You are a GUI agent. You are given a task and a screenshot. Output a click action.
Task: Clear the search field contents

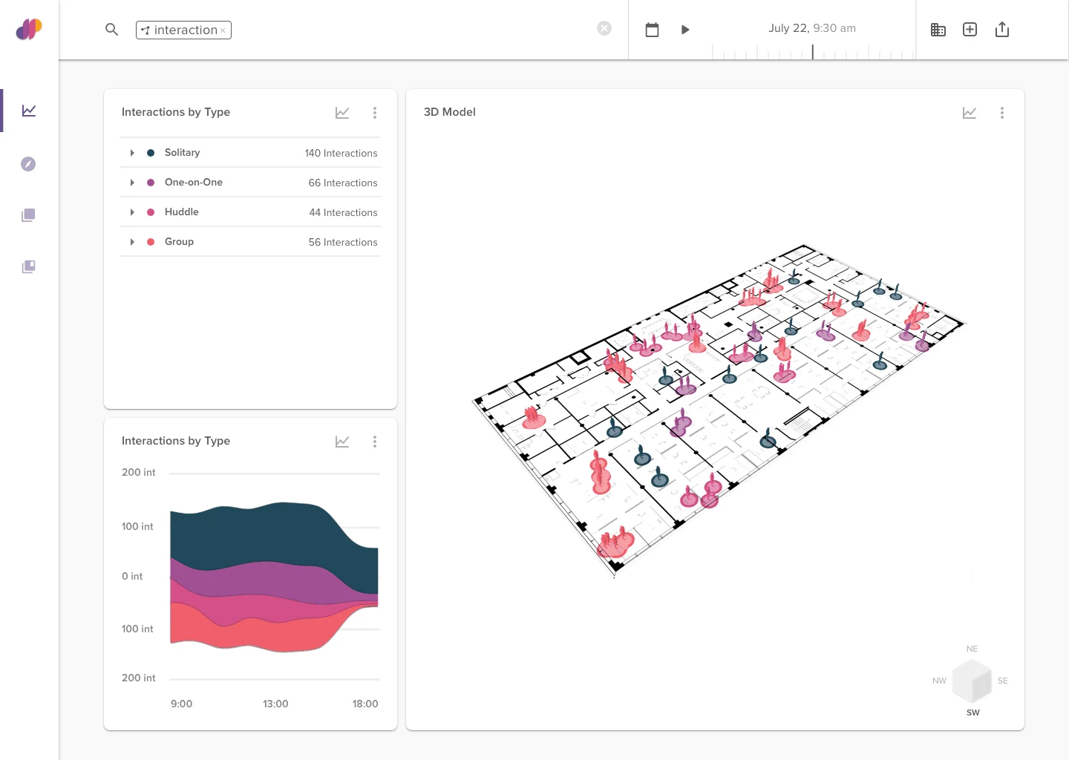tap(604, 28)
